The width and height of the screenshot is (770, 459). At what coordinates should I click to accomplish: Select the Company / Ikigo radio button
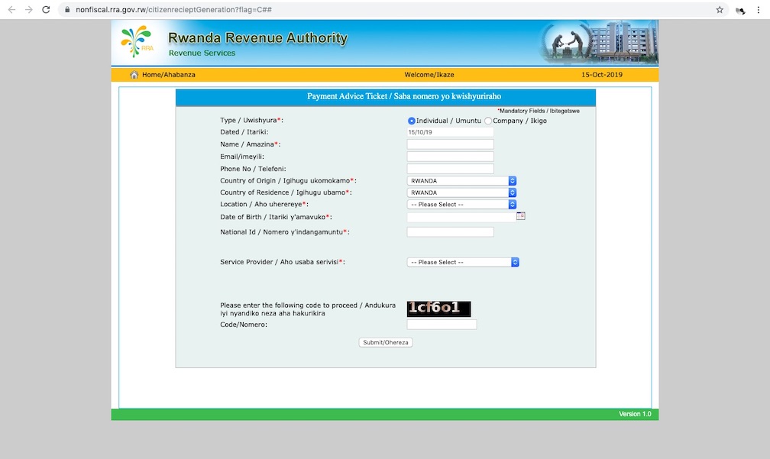coord(487,121)
